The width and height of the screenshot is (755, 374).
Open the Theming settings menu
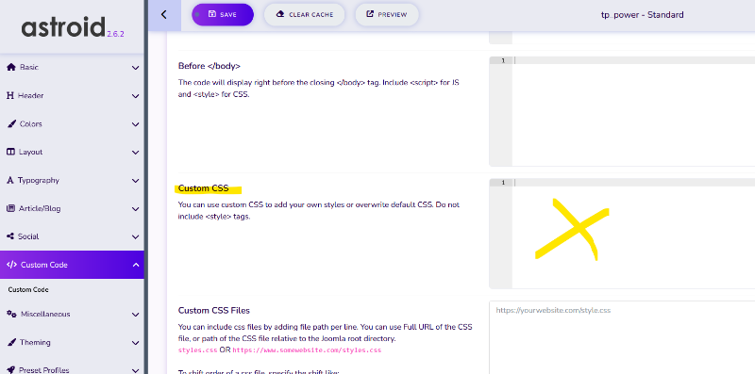[x=73, y=342]
